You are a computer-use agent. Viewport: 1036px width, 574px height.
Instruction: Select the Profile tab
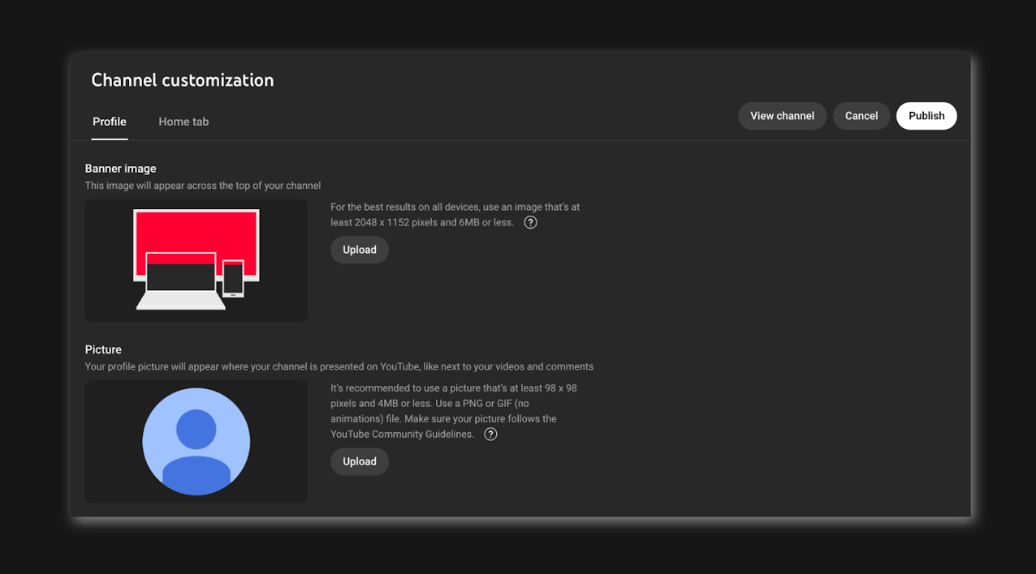click(109, 121)
